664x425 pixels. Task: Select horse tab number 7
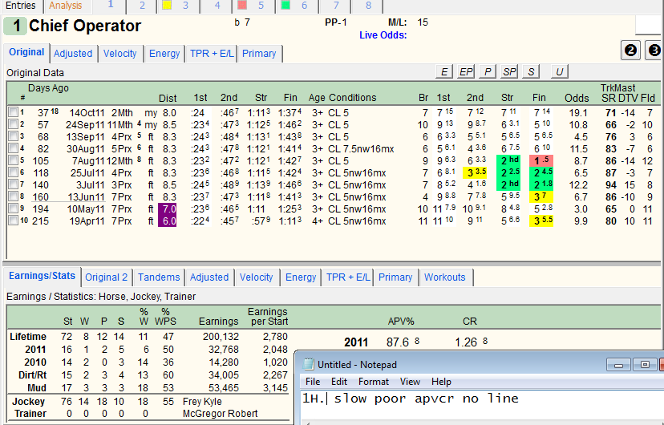336,6
